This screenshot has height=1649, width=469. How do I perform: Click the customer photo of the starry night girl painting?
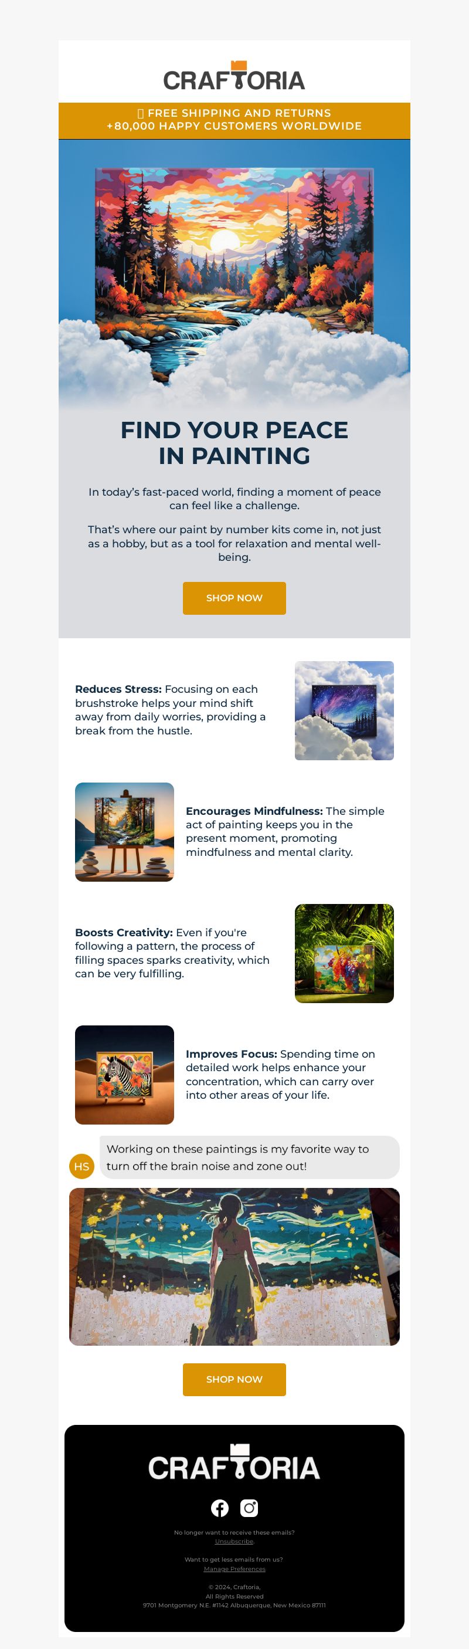click(x=234, y=1267)
